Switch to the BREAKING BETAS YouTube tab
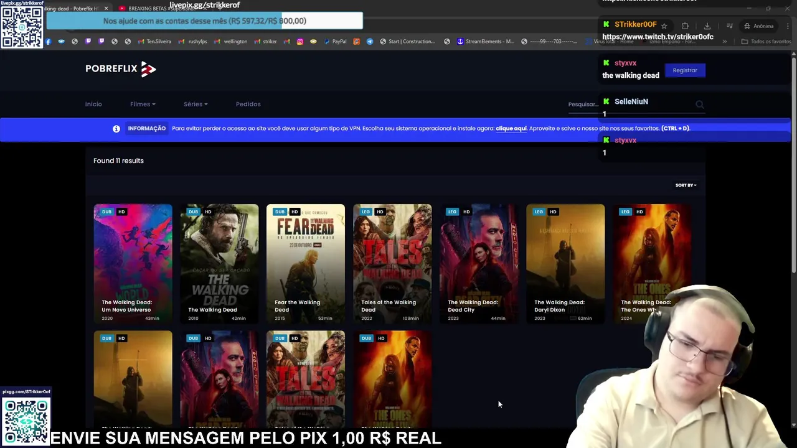 (163, 9)
